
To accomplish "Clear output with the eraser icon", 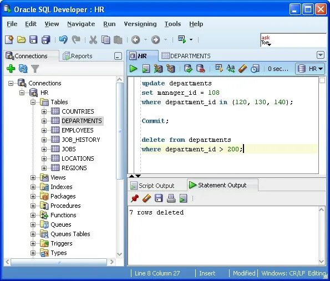I will 146,198.
